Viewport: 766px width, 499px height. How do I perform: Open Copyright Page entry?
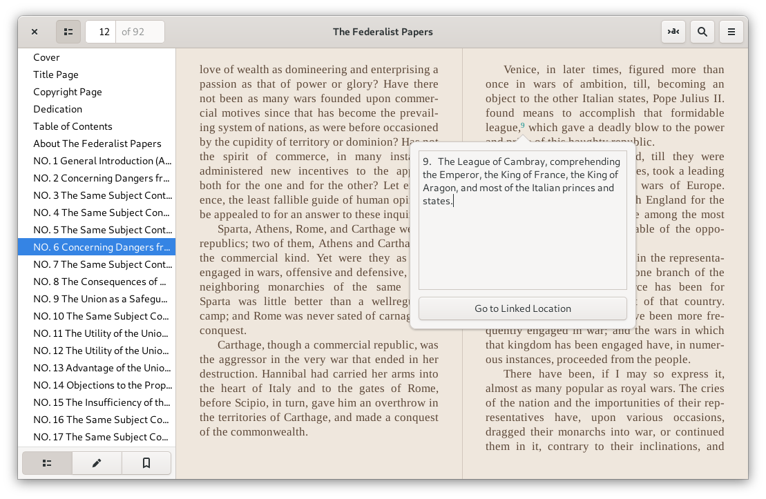97,92
